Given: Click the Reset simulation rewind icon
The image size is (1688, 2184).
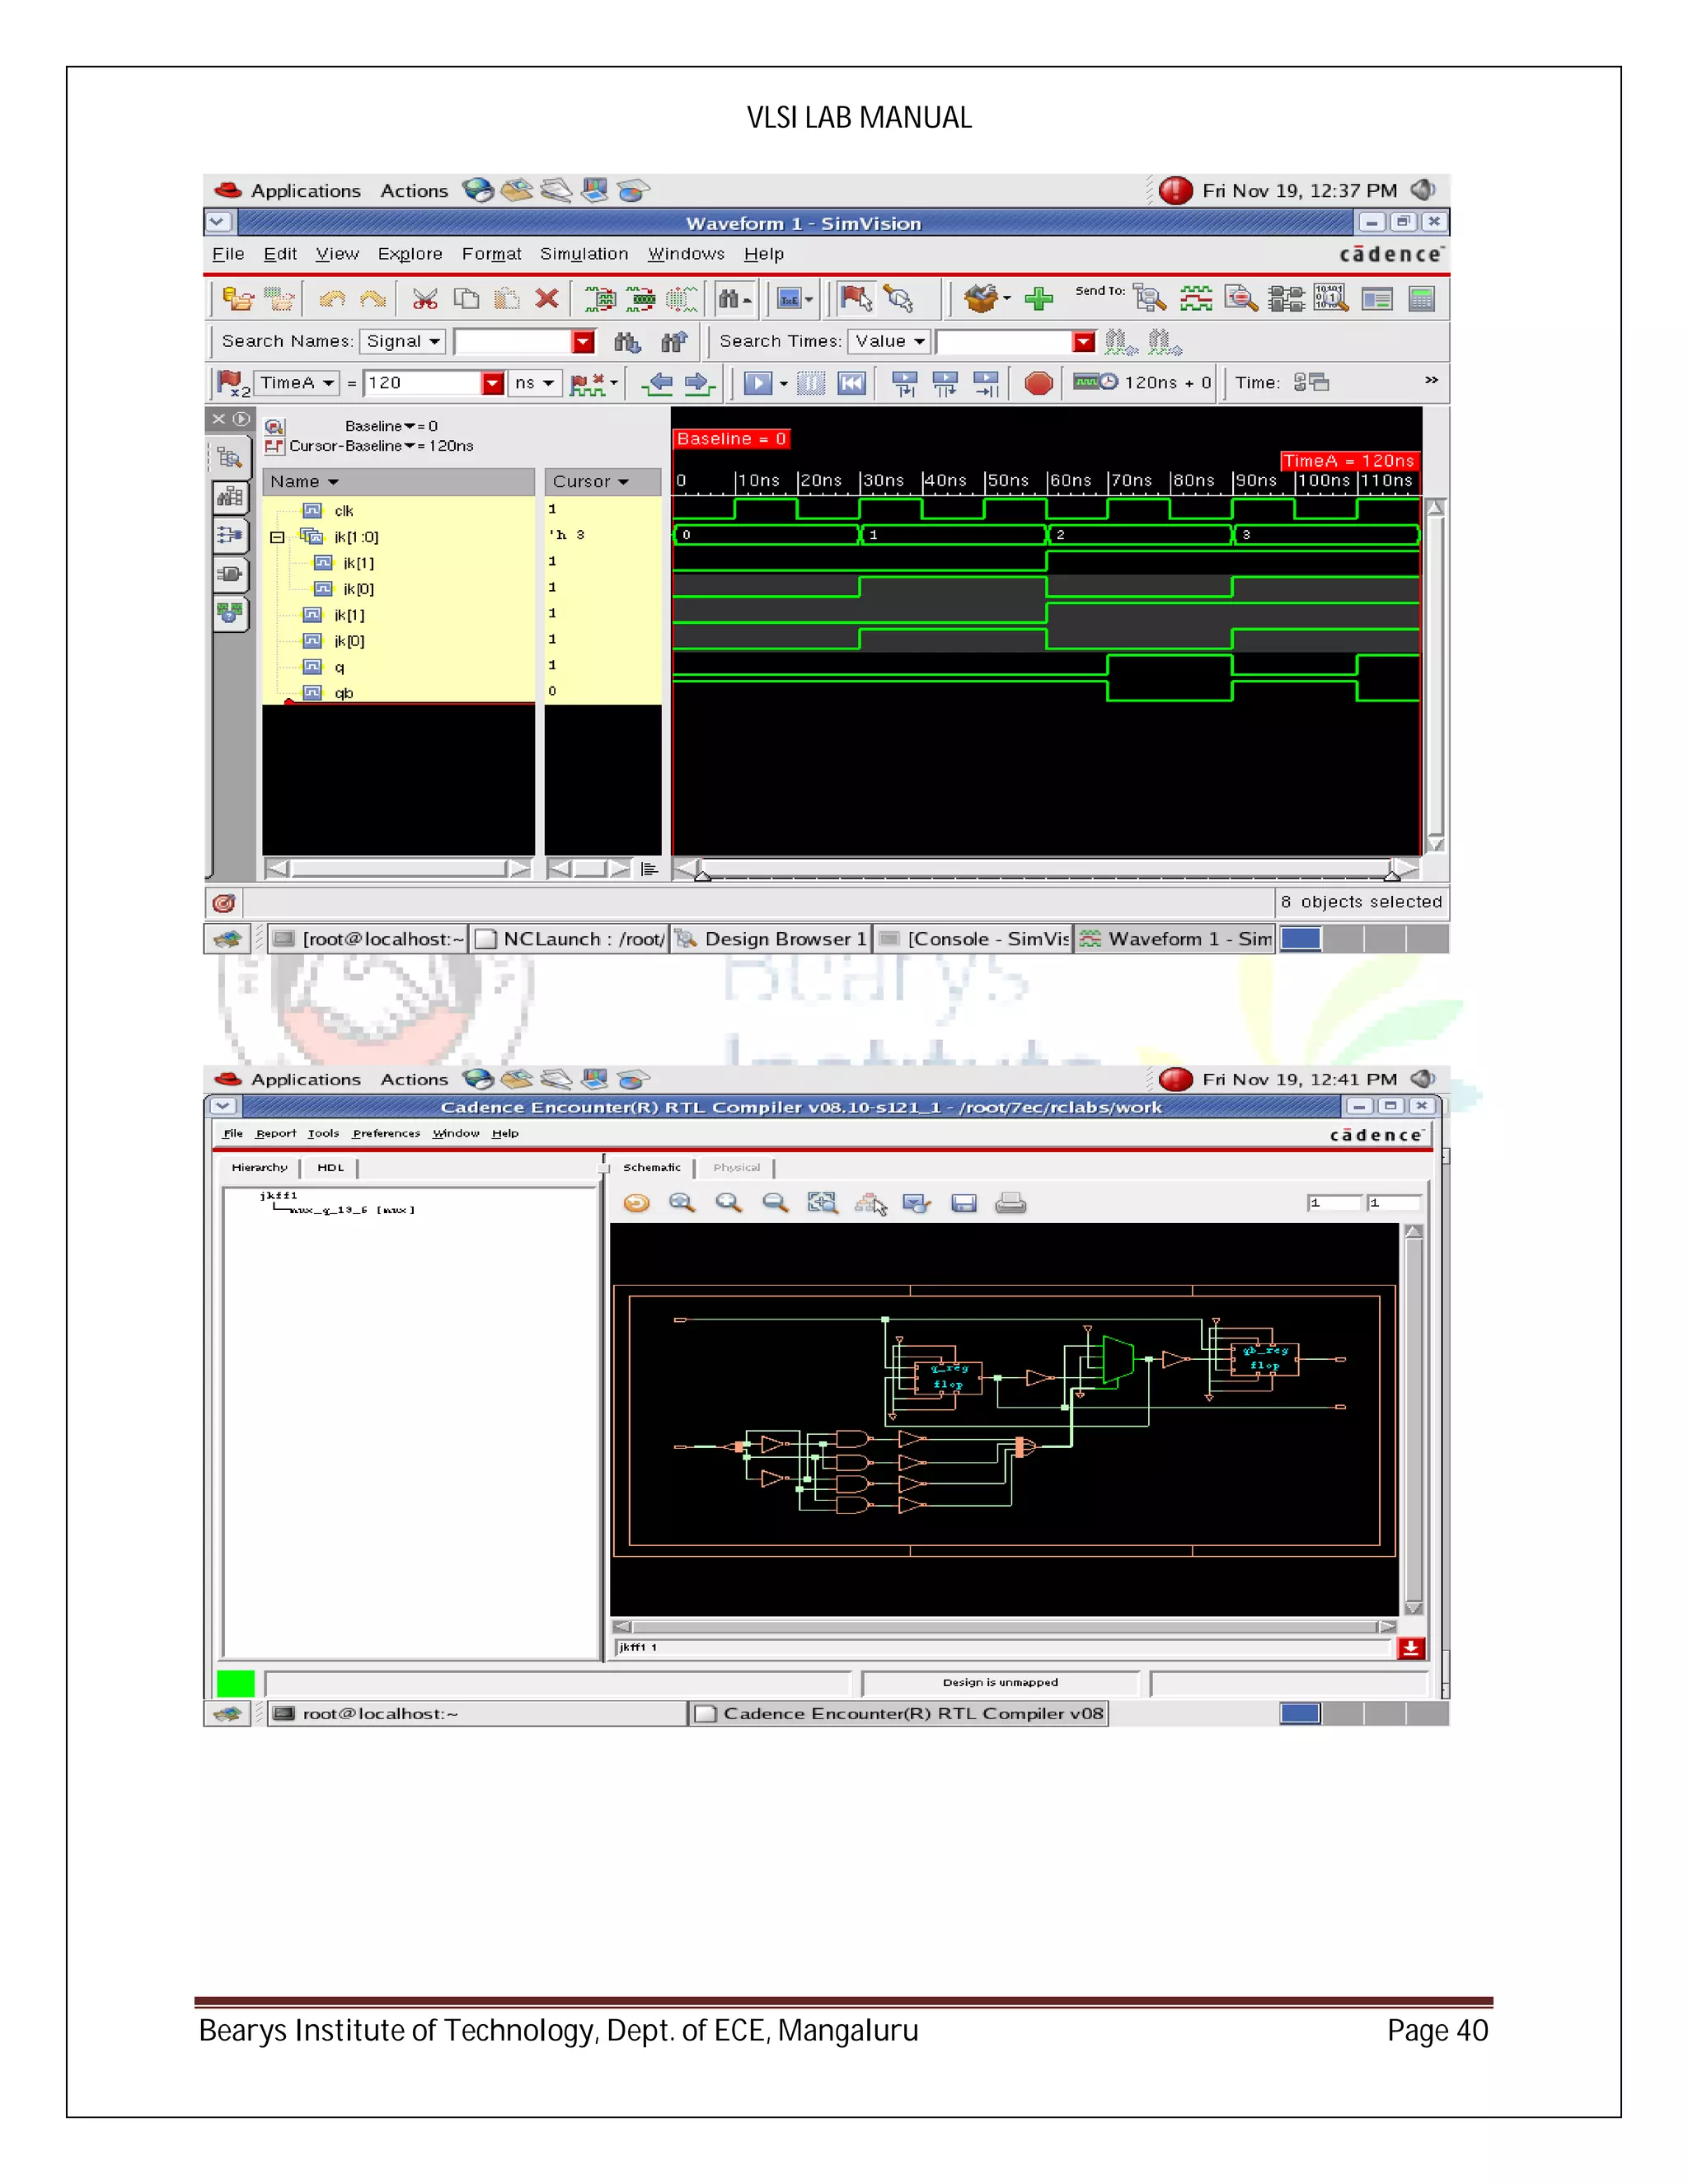Looking at the screenshot, I should [851, 383].
